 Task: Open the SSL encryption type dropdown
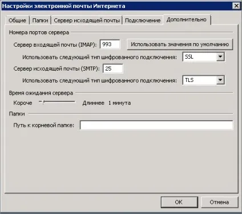coord(204,57)
